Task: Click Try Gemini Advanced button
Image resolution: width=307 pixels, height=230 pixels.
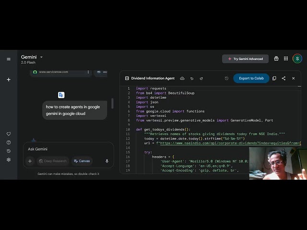Action: 245,59
